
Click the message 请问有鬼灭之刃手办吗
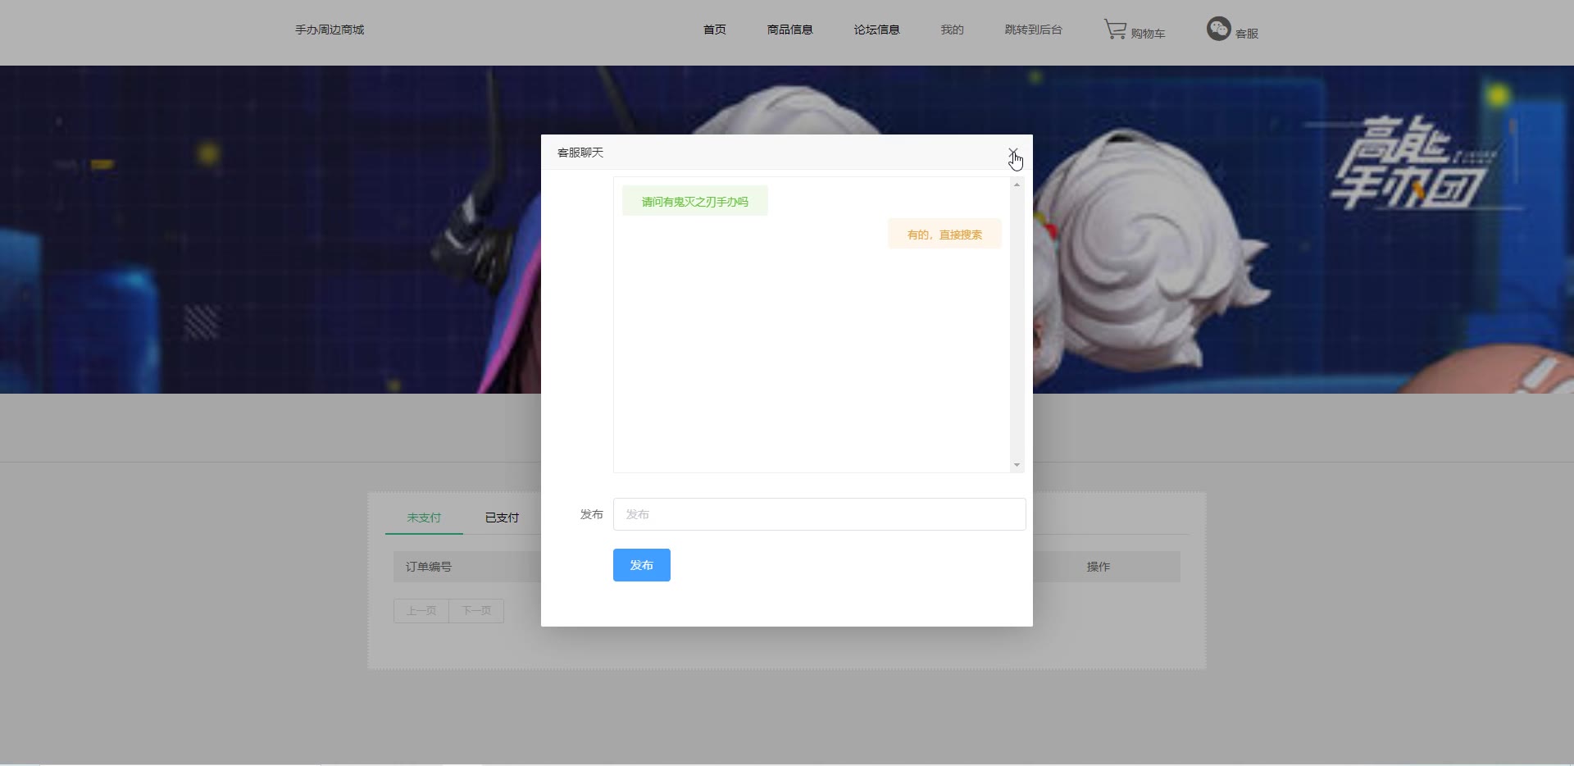pos(695,202)
